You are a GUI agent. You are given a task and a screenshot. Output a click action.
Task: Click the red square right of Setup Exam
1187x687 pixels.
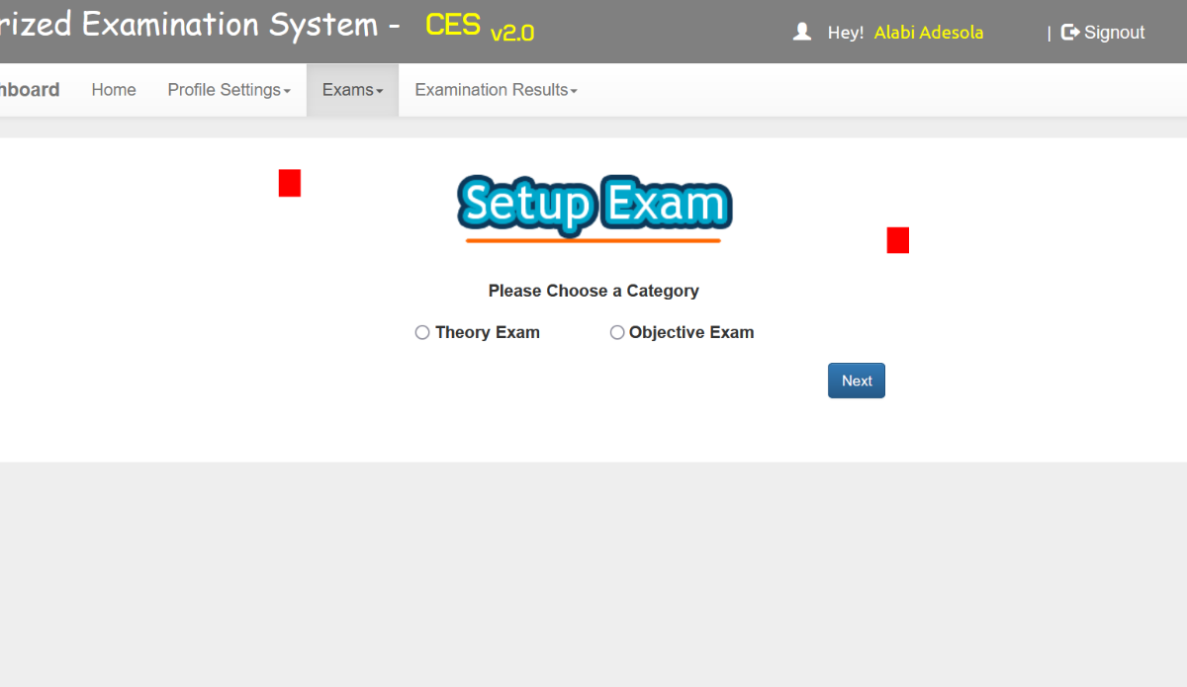point(897,240)
